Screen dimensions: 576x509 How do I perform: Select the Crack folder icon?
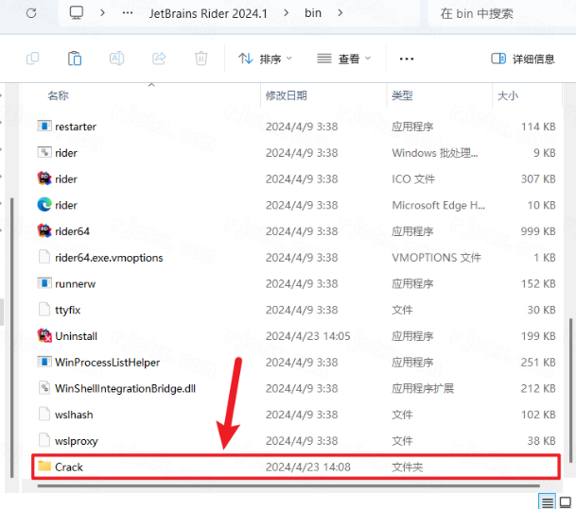pos(44,467)
